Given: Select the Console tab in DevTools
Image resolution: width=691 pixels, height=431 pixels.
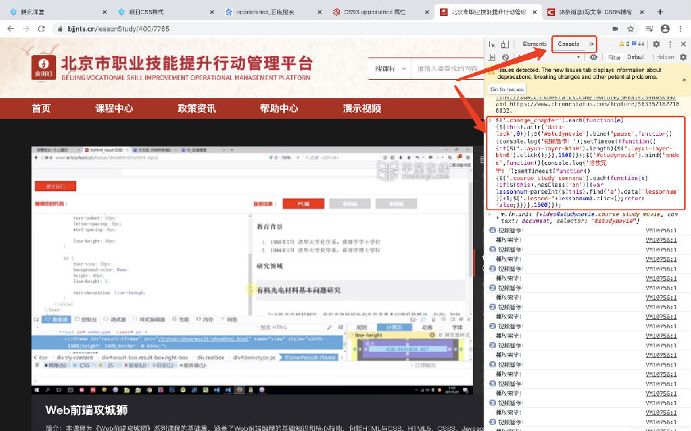Looking at the screenshot, I should (x=568, y=44).
